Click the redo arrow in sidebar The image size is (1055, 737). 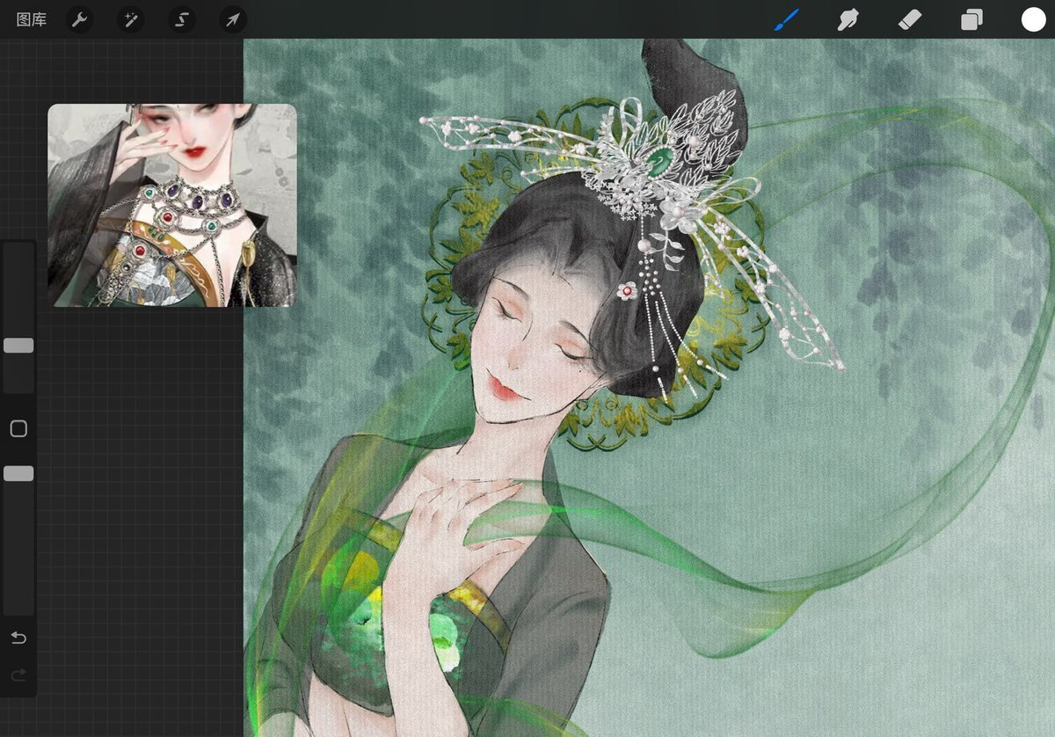pyautogui.click(x=18, y=675)
